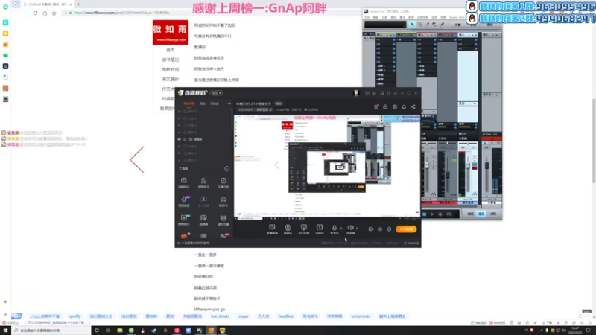Screen dimensions: 596x335
Task: Click stop in Studio One transport
Action: [x=424, y=214]
